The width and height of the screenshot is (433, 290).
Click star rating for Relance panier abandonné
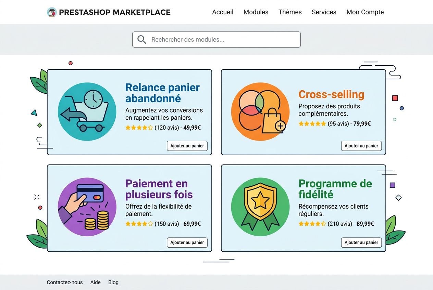(x=139, y=128)
